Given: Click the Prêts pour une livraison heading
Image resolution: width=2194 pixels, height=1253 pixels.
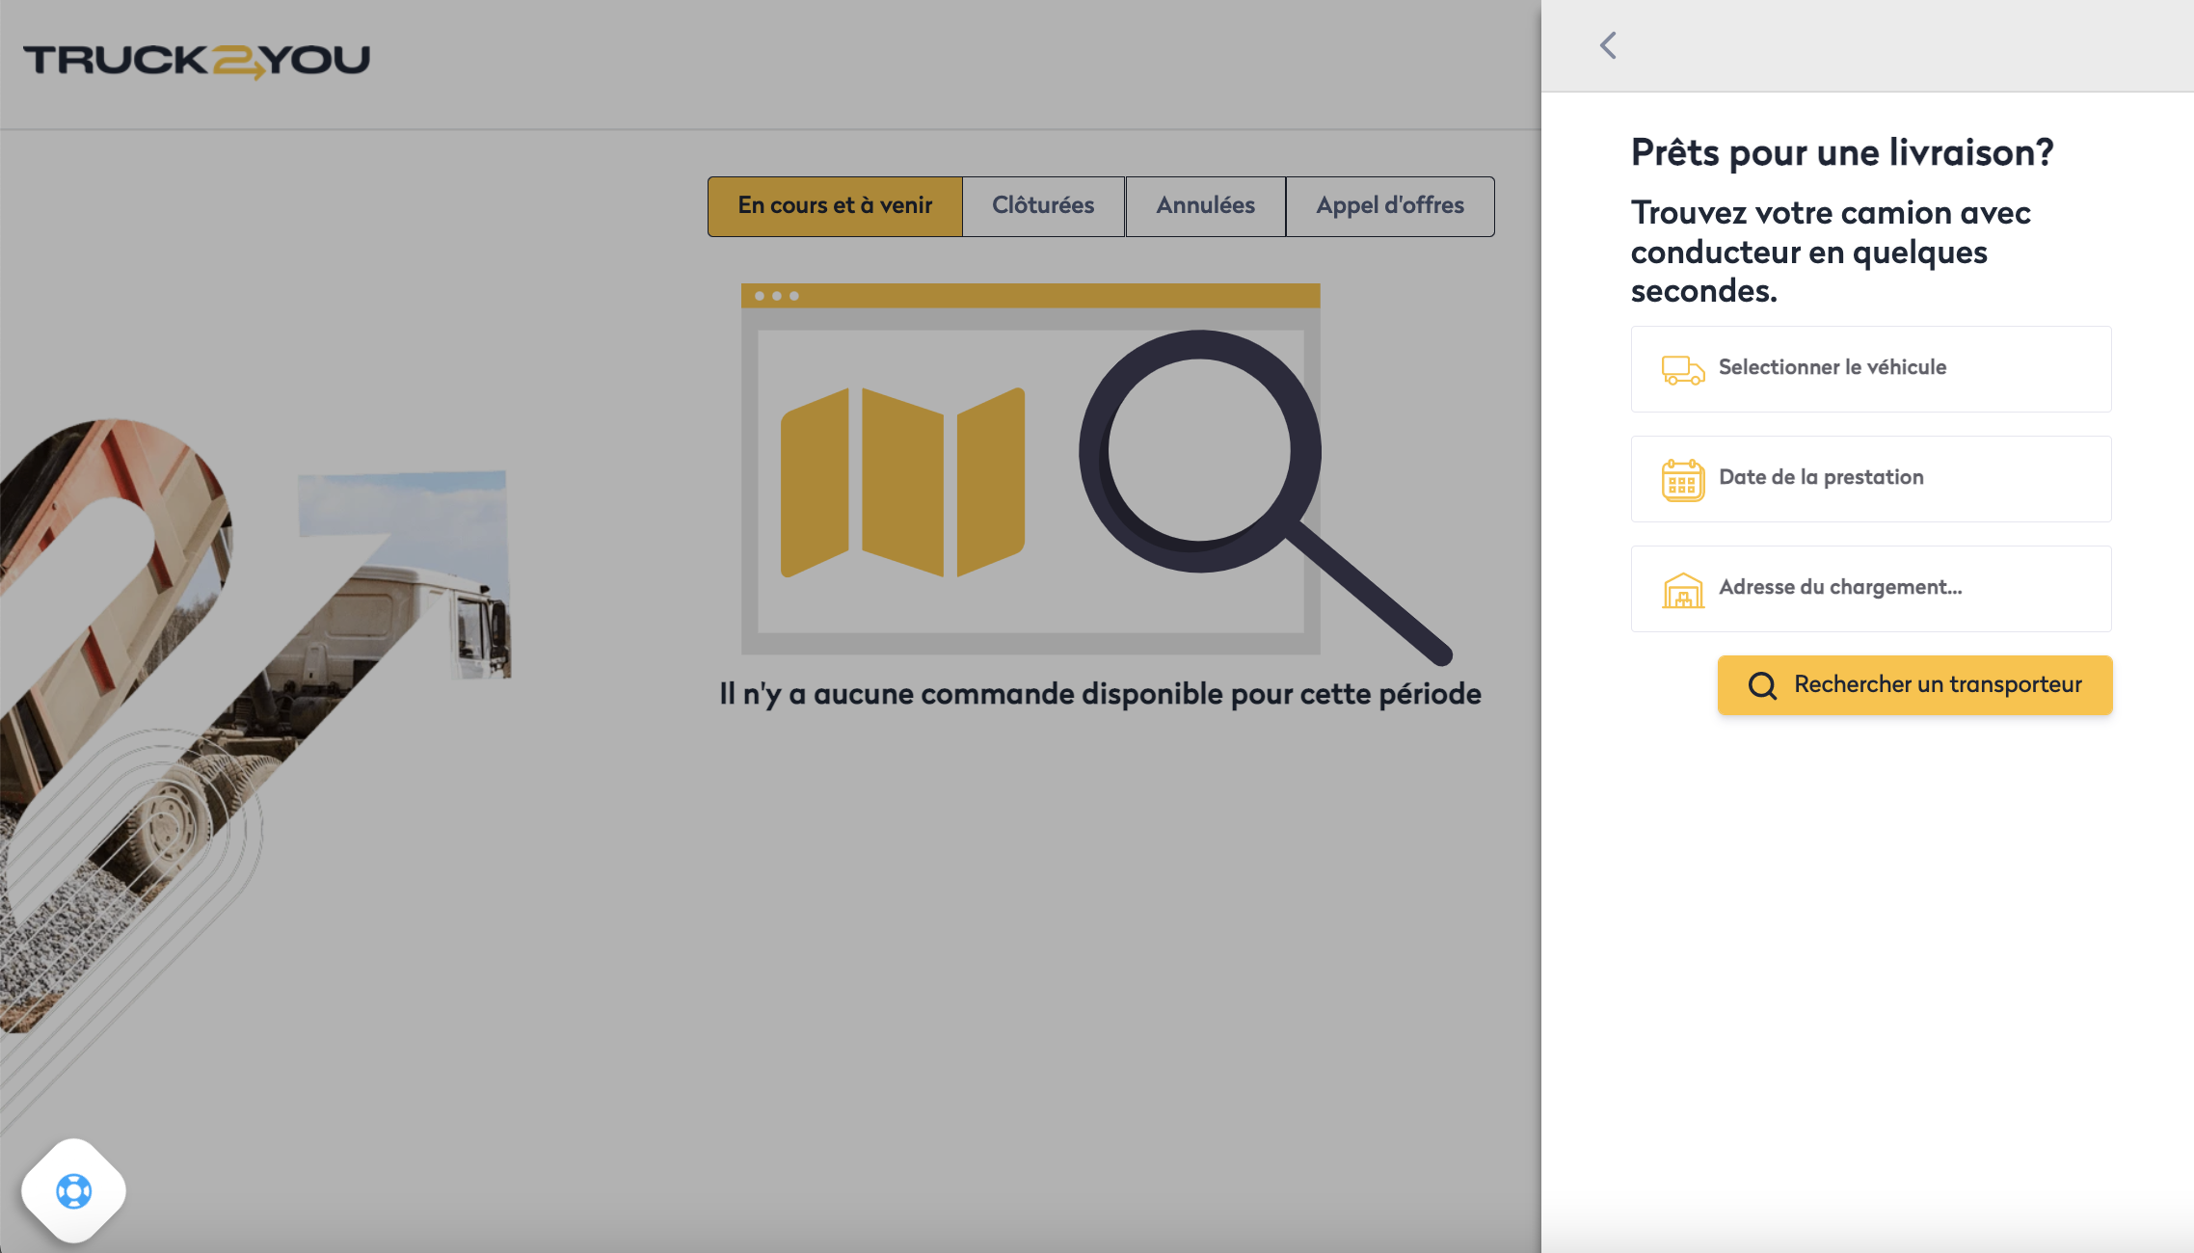Looking at the screenshot, I should coord(1841,152).
